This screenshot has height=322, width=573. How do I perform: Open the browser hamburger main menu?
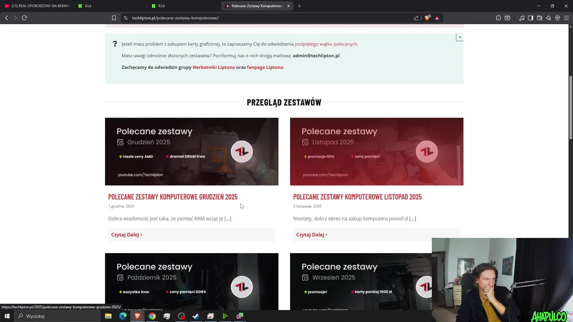(566, 18)
